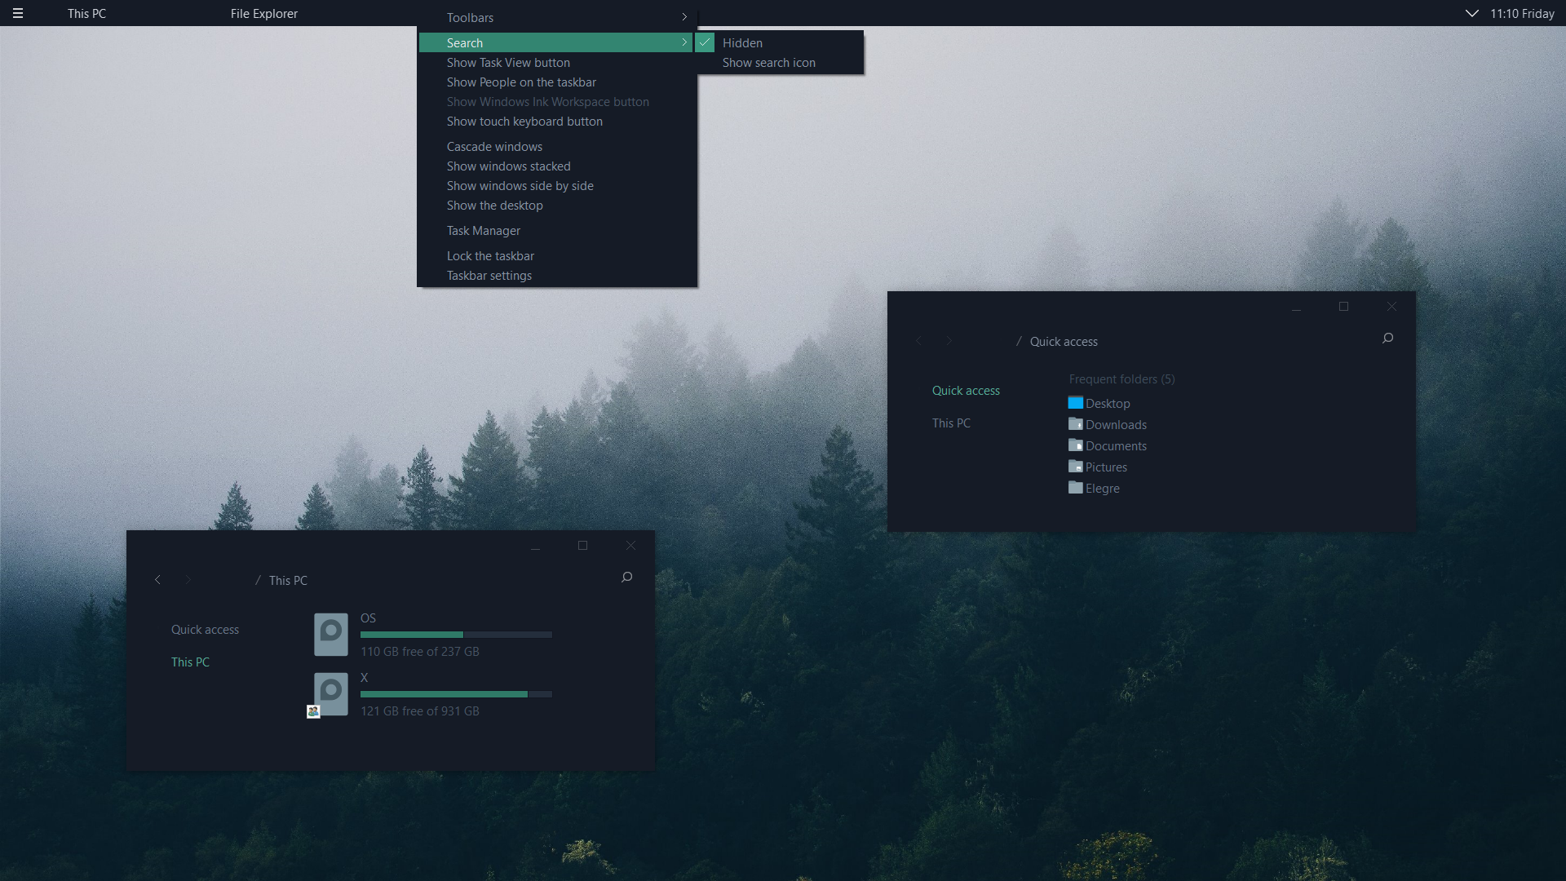Image resolution: width=1566 pixels, height=881 pixels.
Task: Expand the Search submenu arrow
Action: [684, 42]
